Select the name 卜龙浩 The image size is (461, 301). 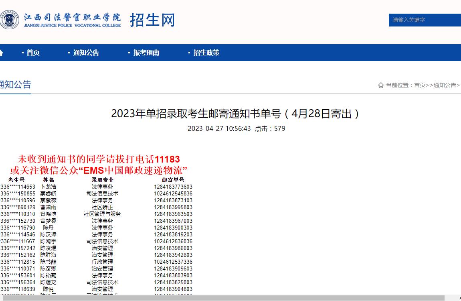coord(49,187)
